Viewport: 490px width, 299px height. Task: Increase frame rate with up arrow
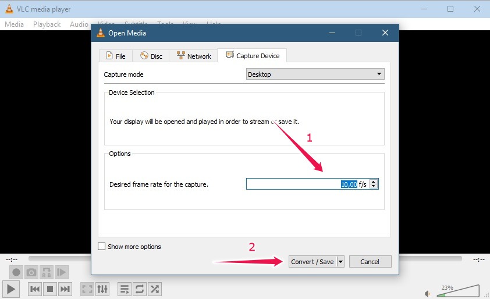tap(374, 181)
